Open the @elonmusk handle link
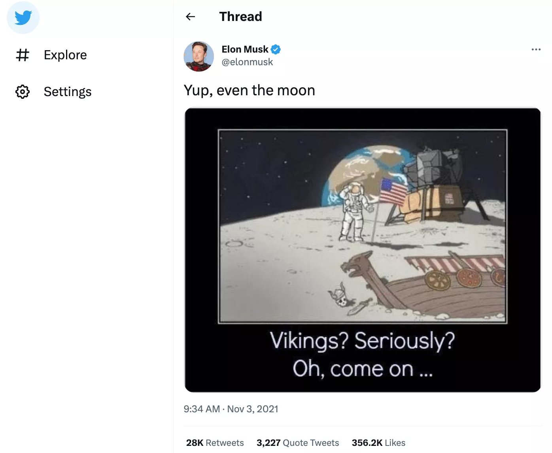The width and height of the screenshot is (552, 453). pyautogui.click(x=247, y=62)
